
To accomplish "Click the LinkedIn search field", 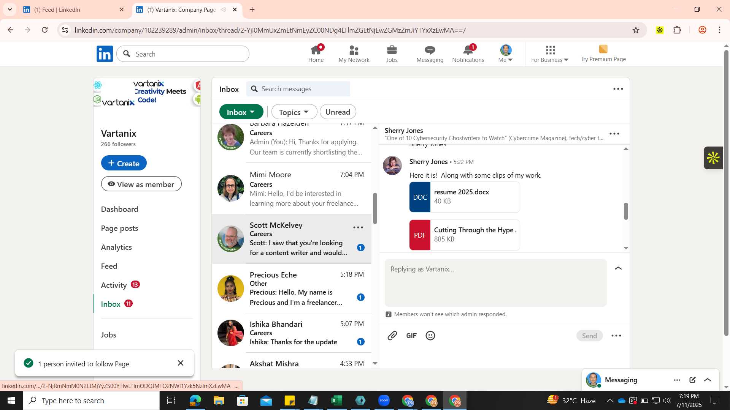I will 183,54.
